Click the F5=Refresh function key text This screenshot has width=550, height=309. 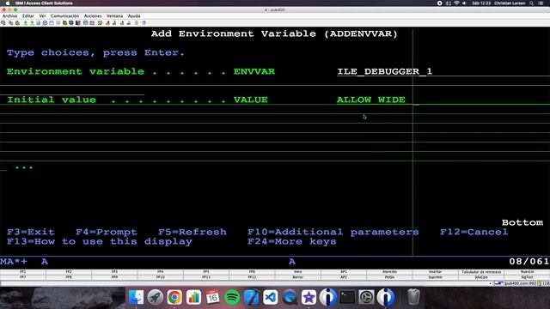click(192, 232)
